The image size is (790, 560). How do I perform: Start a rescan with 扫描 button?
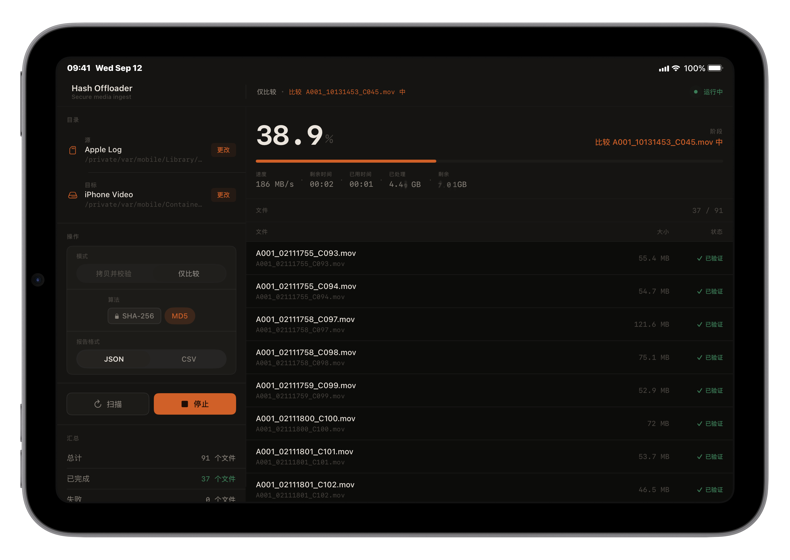108,404
